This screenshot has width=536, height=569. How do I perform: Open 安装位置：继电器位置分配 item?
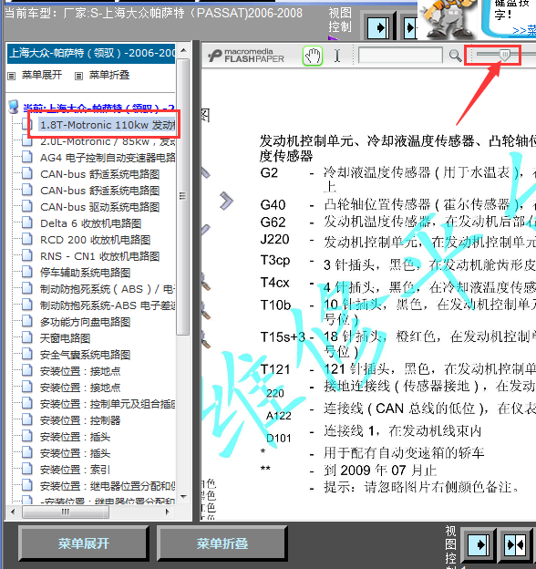click(x=108, y=486)
